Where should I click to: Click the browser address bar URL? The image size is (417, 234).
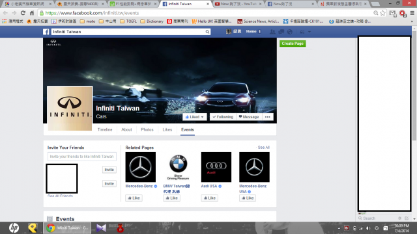coord(92,13)
